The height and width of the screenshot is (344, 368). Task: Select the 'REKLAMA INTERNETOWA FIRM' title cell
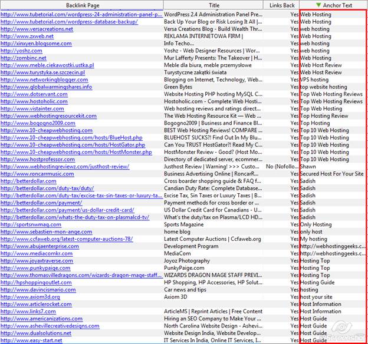tap(203, 37)
